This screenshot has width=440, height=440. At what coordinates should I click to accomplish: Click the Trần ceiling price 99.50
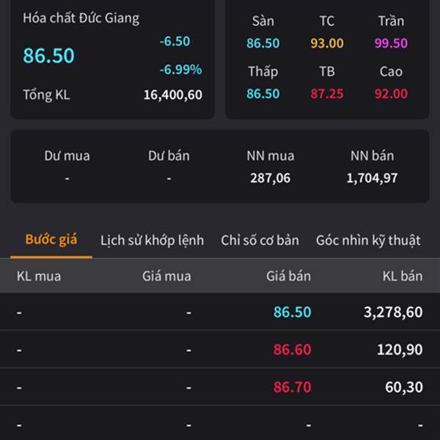[391, 43]
